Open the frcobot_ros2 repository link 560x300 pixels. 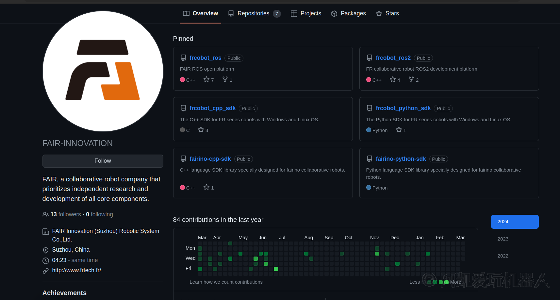pyautogui.click(x=393, y=58)
